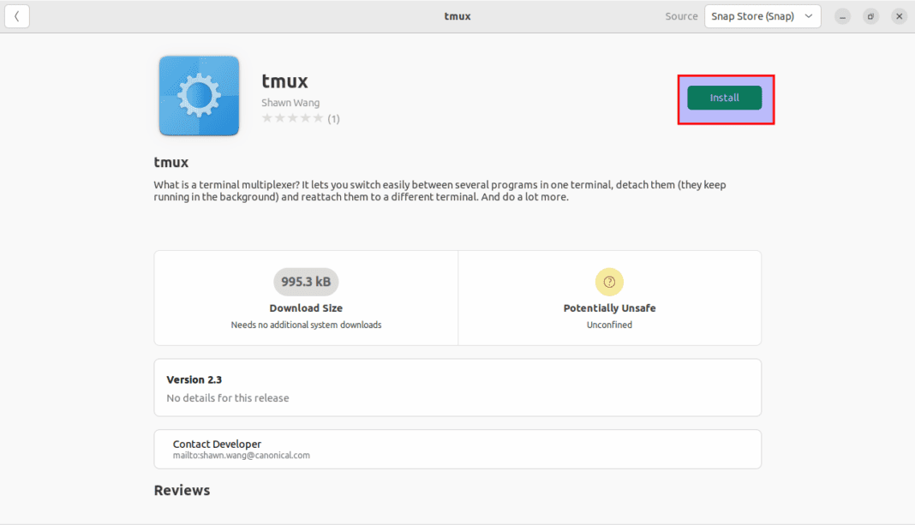Click the Potentially Unsafe question mark icon
The image size is (915, 525).
(x=609, y=282)
